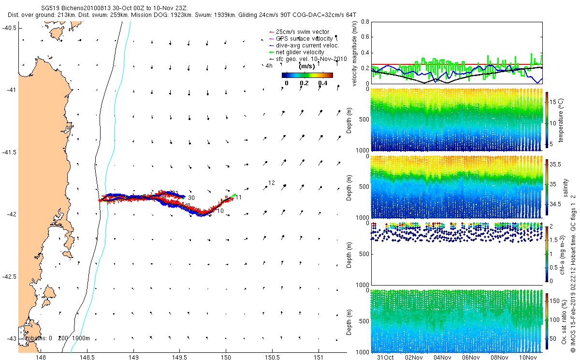The image size is (580, 363).
Task: Click date tick label "04Nov"
Action: 443,358
